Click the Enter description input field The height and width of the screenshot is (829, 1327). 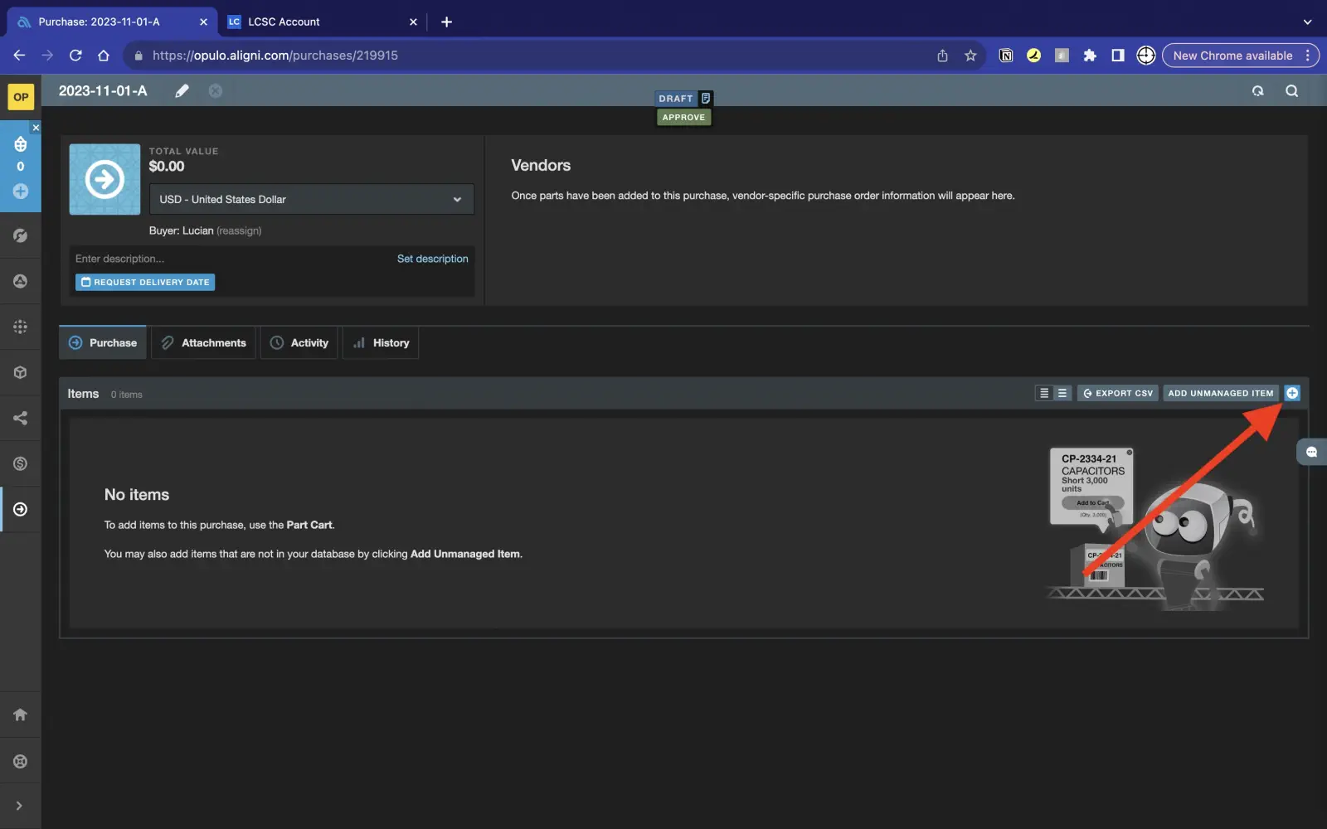224,259
